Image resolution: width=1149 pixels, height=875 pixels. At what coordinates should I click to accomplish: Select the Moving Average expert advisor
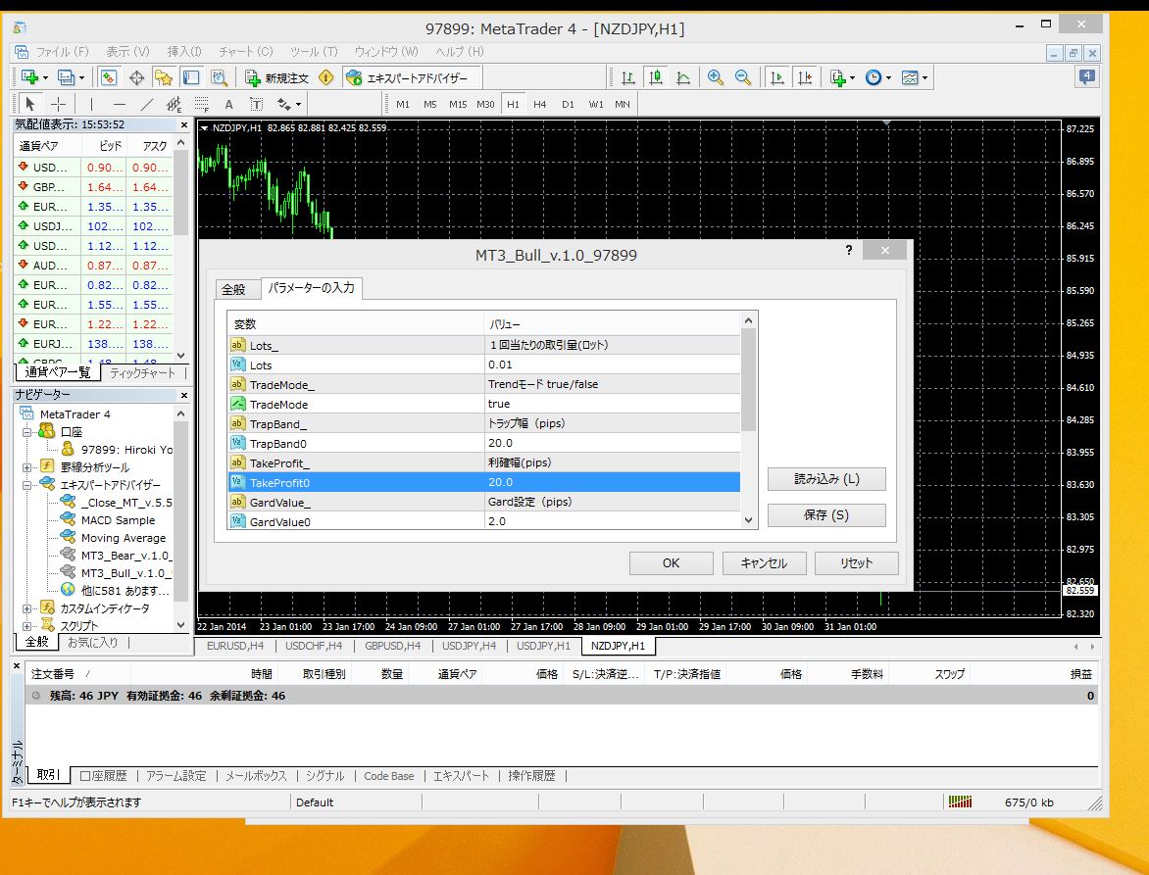click(x=124, y=538)
